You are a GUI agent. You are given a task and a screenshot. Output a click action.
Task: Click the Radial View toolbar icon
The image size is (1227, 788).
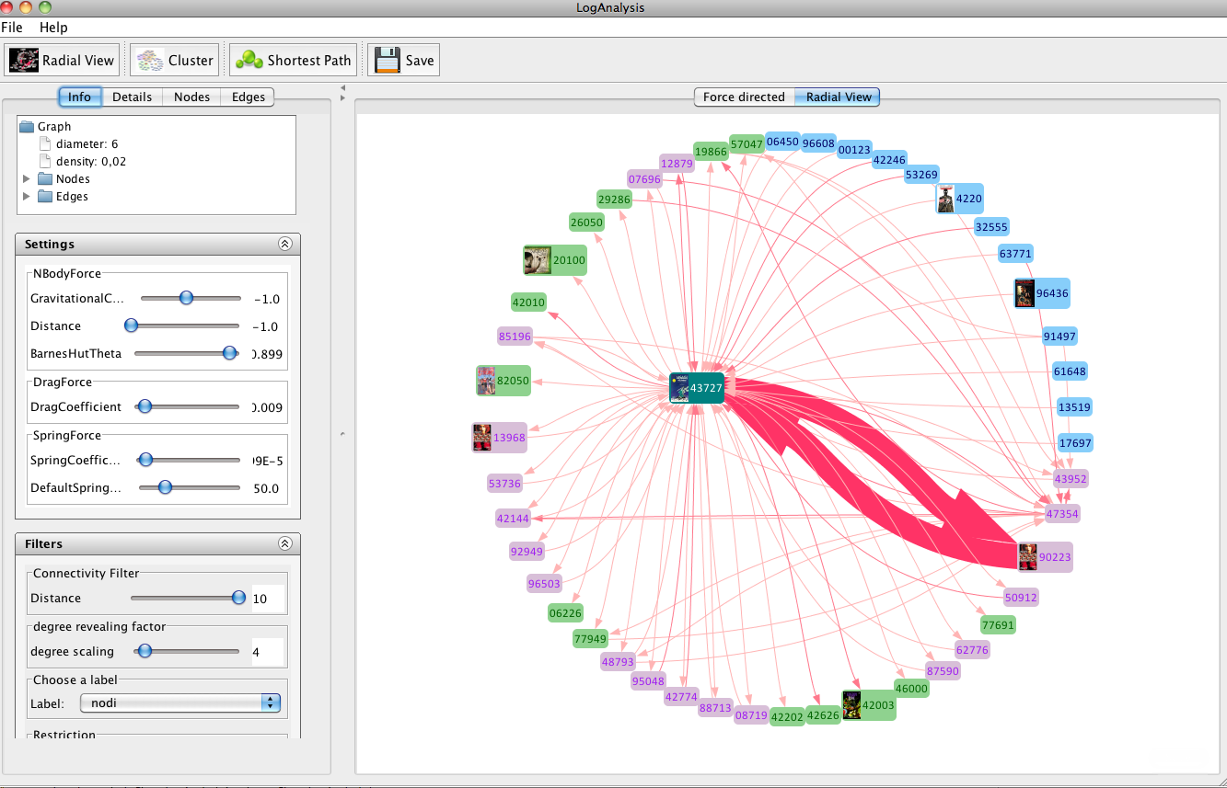pyautogui.click(x=24, y=61)
